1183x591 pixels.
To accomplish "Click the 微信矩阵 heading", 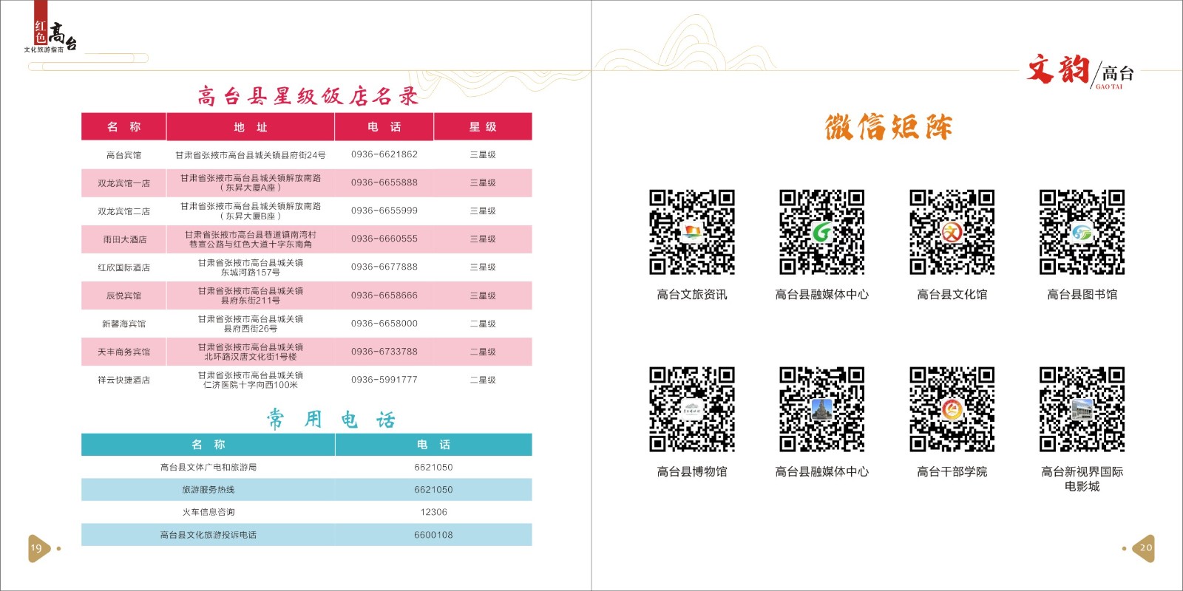I will 888,127.
